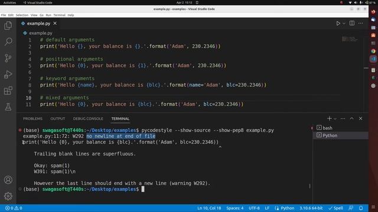The width and height of the screenshot is (378, 212).
Task: Maximize the panel with the up chevron
Action: (x=352, y=118)
